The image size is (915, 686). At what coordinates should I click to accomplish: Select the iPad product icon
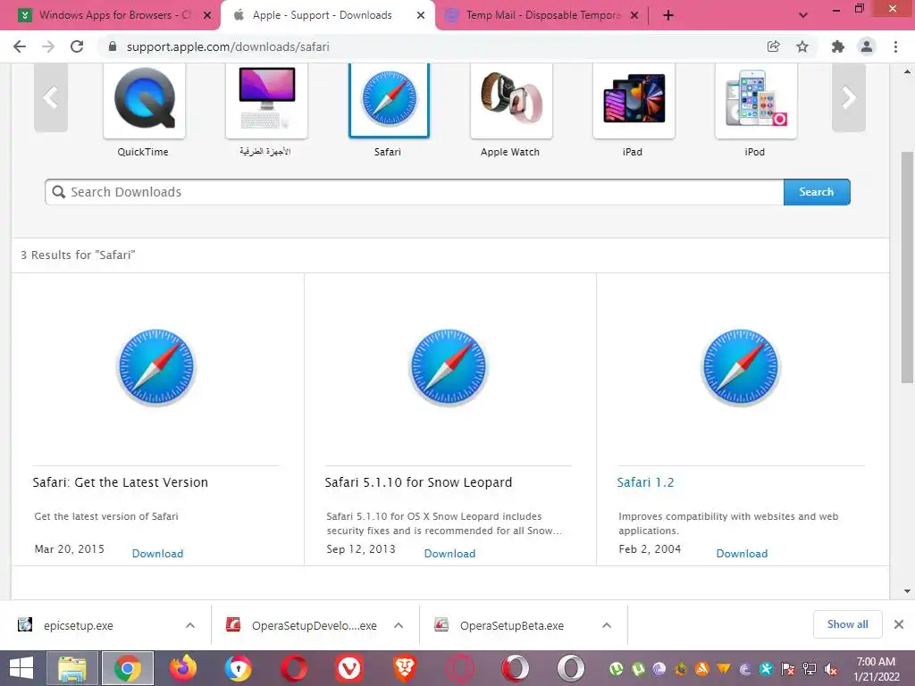pos(634,100)
